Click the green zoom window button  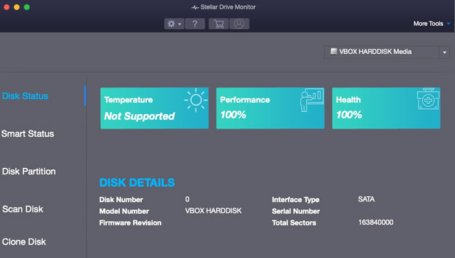point(27,7)
